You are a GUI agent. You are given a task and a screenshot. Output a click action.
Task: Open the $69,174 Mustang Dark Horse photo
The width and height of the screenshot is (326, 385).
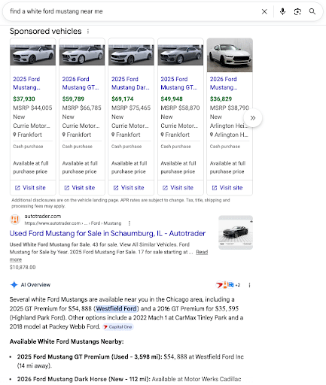coord(131,55)
